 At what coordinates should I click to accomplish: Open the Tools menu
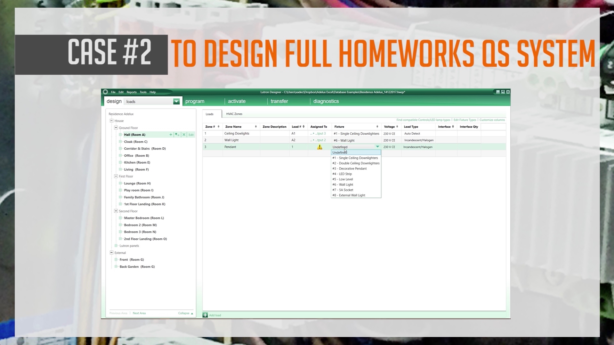(143, 92)
